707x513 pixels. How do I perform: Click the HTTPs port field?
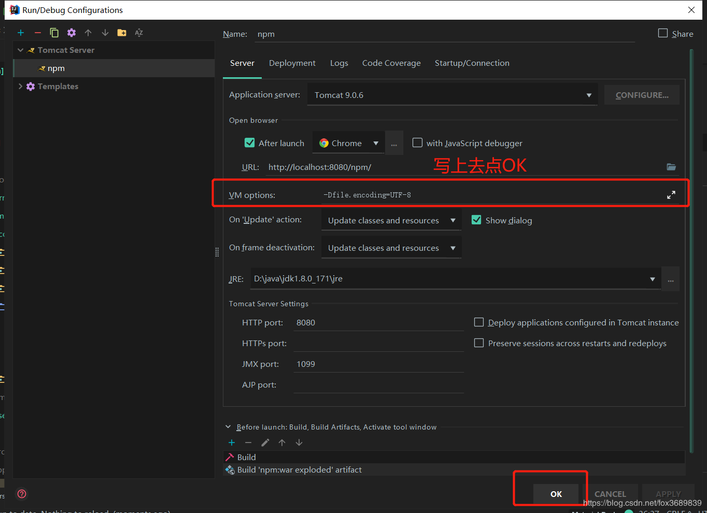click(x=378, y=343)
